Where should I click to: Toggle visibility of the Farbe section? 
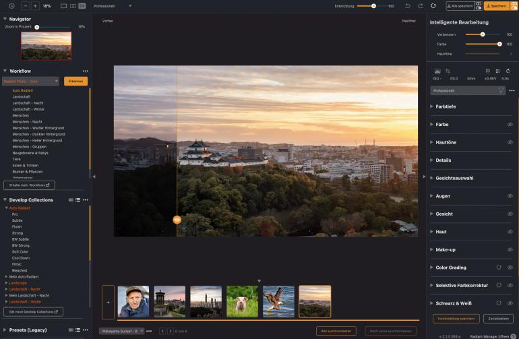pos(510,125)
